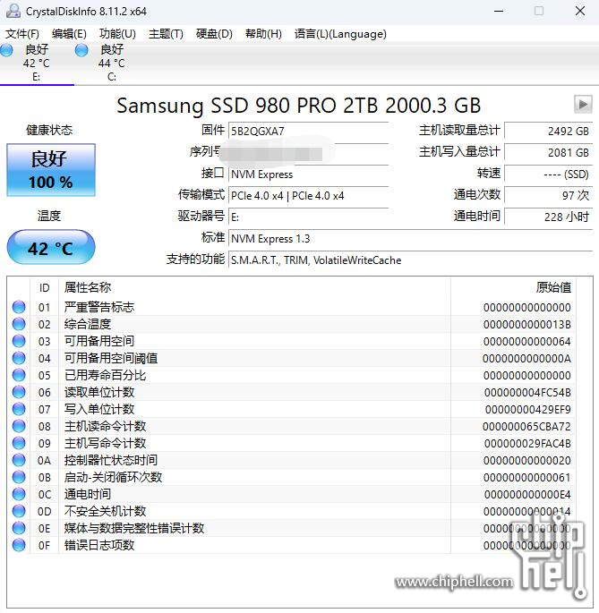Open the 硬盘(D) menu
599x613 pixels.
click(214, 34)
